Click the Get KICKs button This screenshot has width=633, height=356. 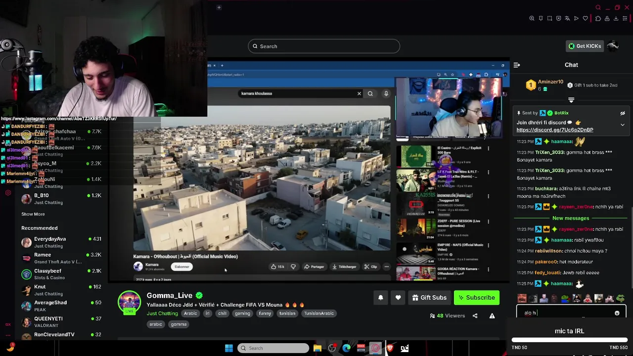tap(585, 46)
